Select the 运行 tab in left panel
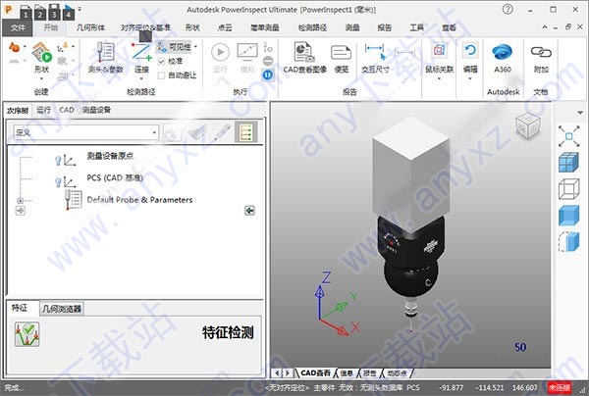Image resolution: width=589 pixels, height=396 pixels. 43,110
